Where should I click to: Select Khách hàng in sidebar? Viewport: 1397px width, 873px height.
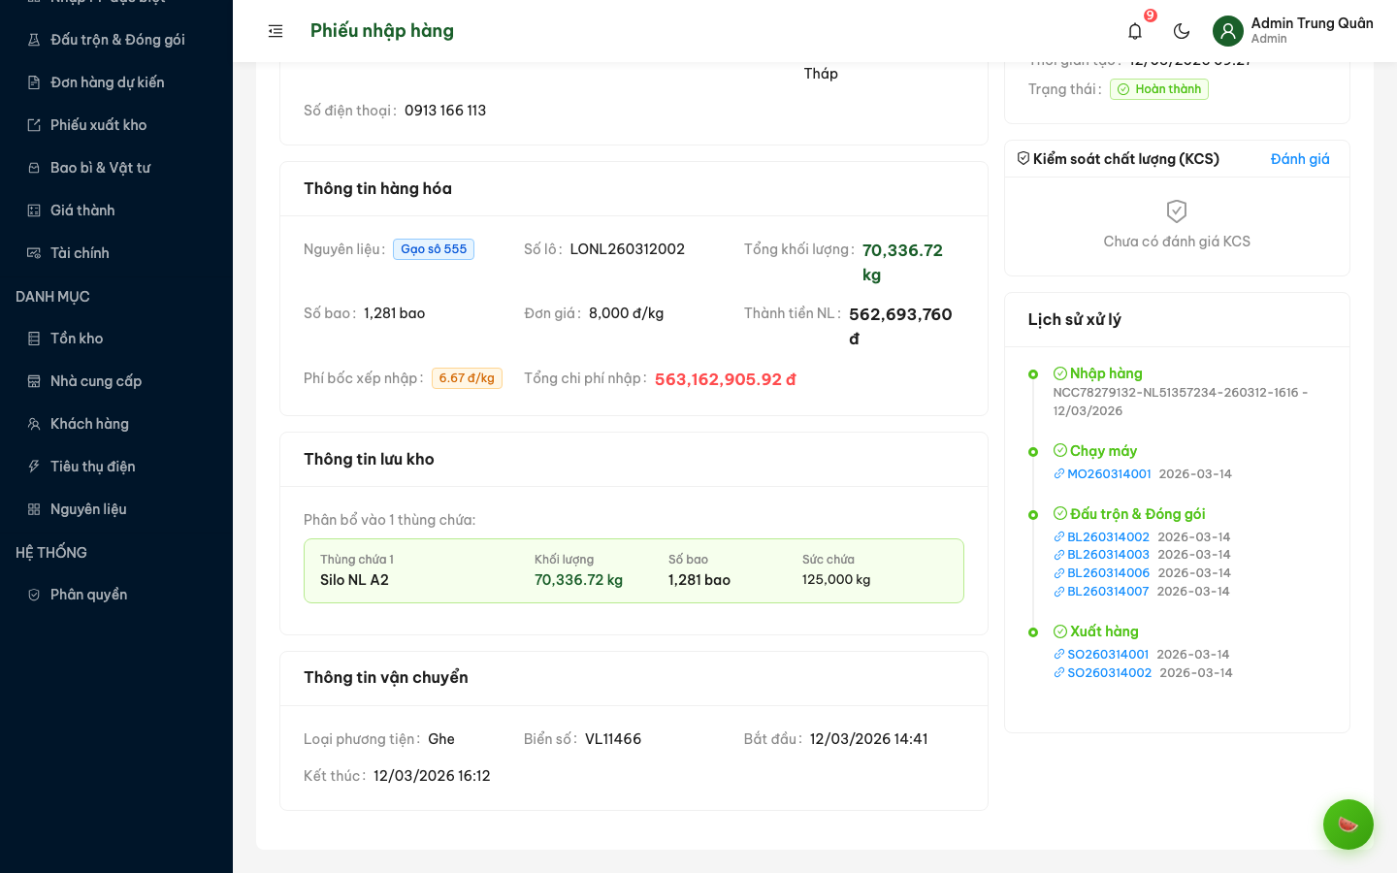(x=89, y=424)
